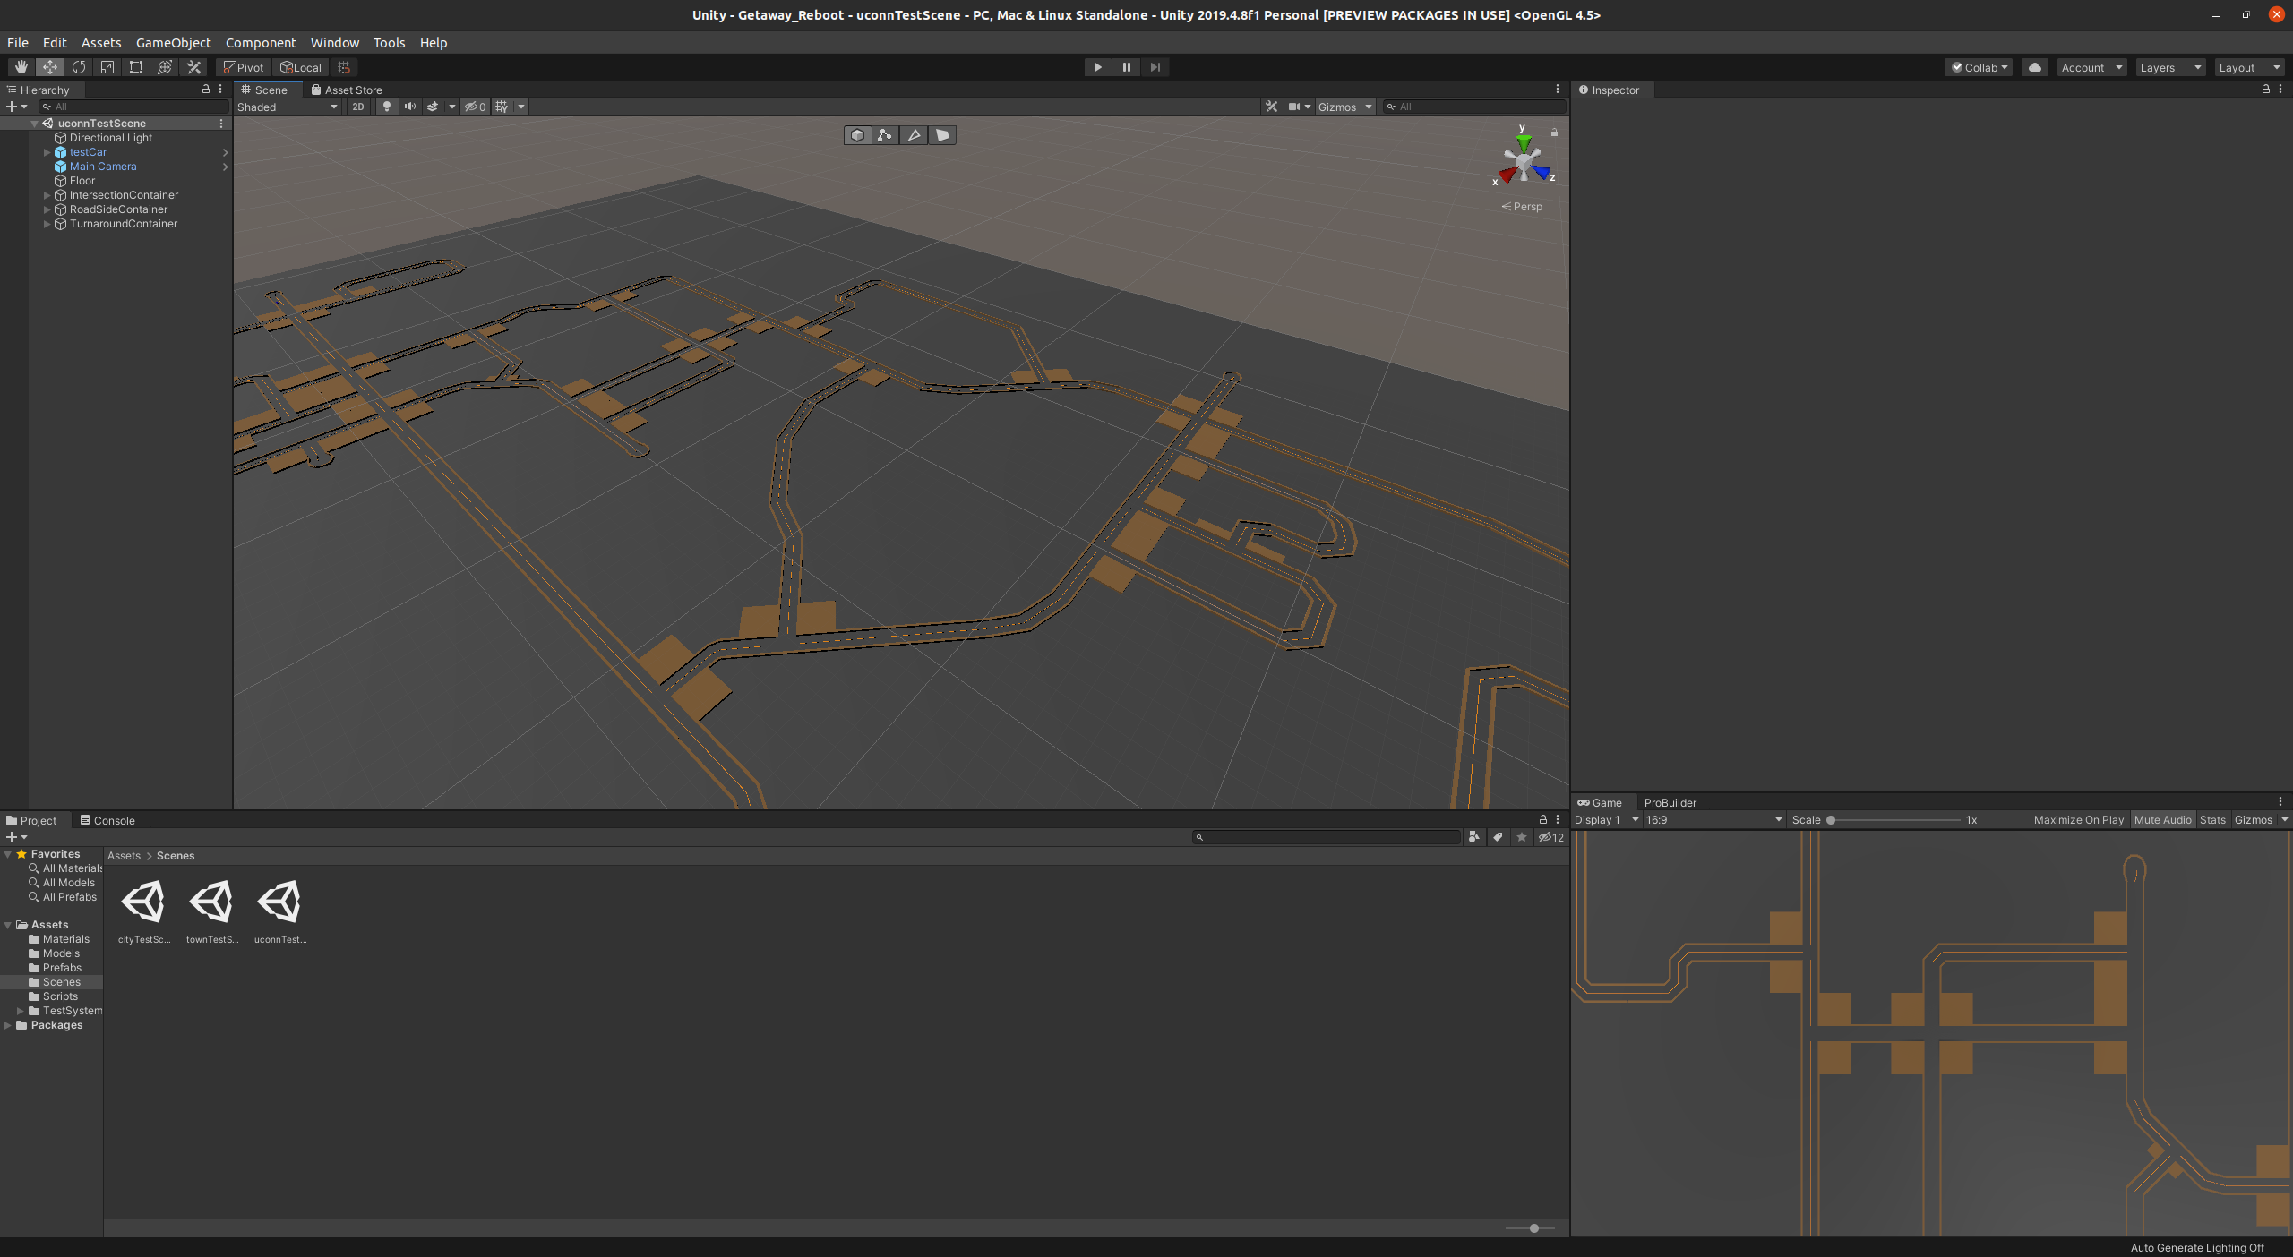This screenshot has height=1257, width=2293.
Task: Toggle scene view lighting with the bulb icon
Action: (385, 107)
